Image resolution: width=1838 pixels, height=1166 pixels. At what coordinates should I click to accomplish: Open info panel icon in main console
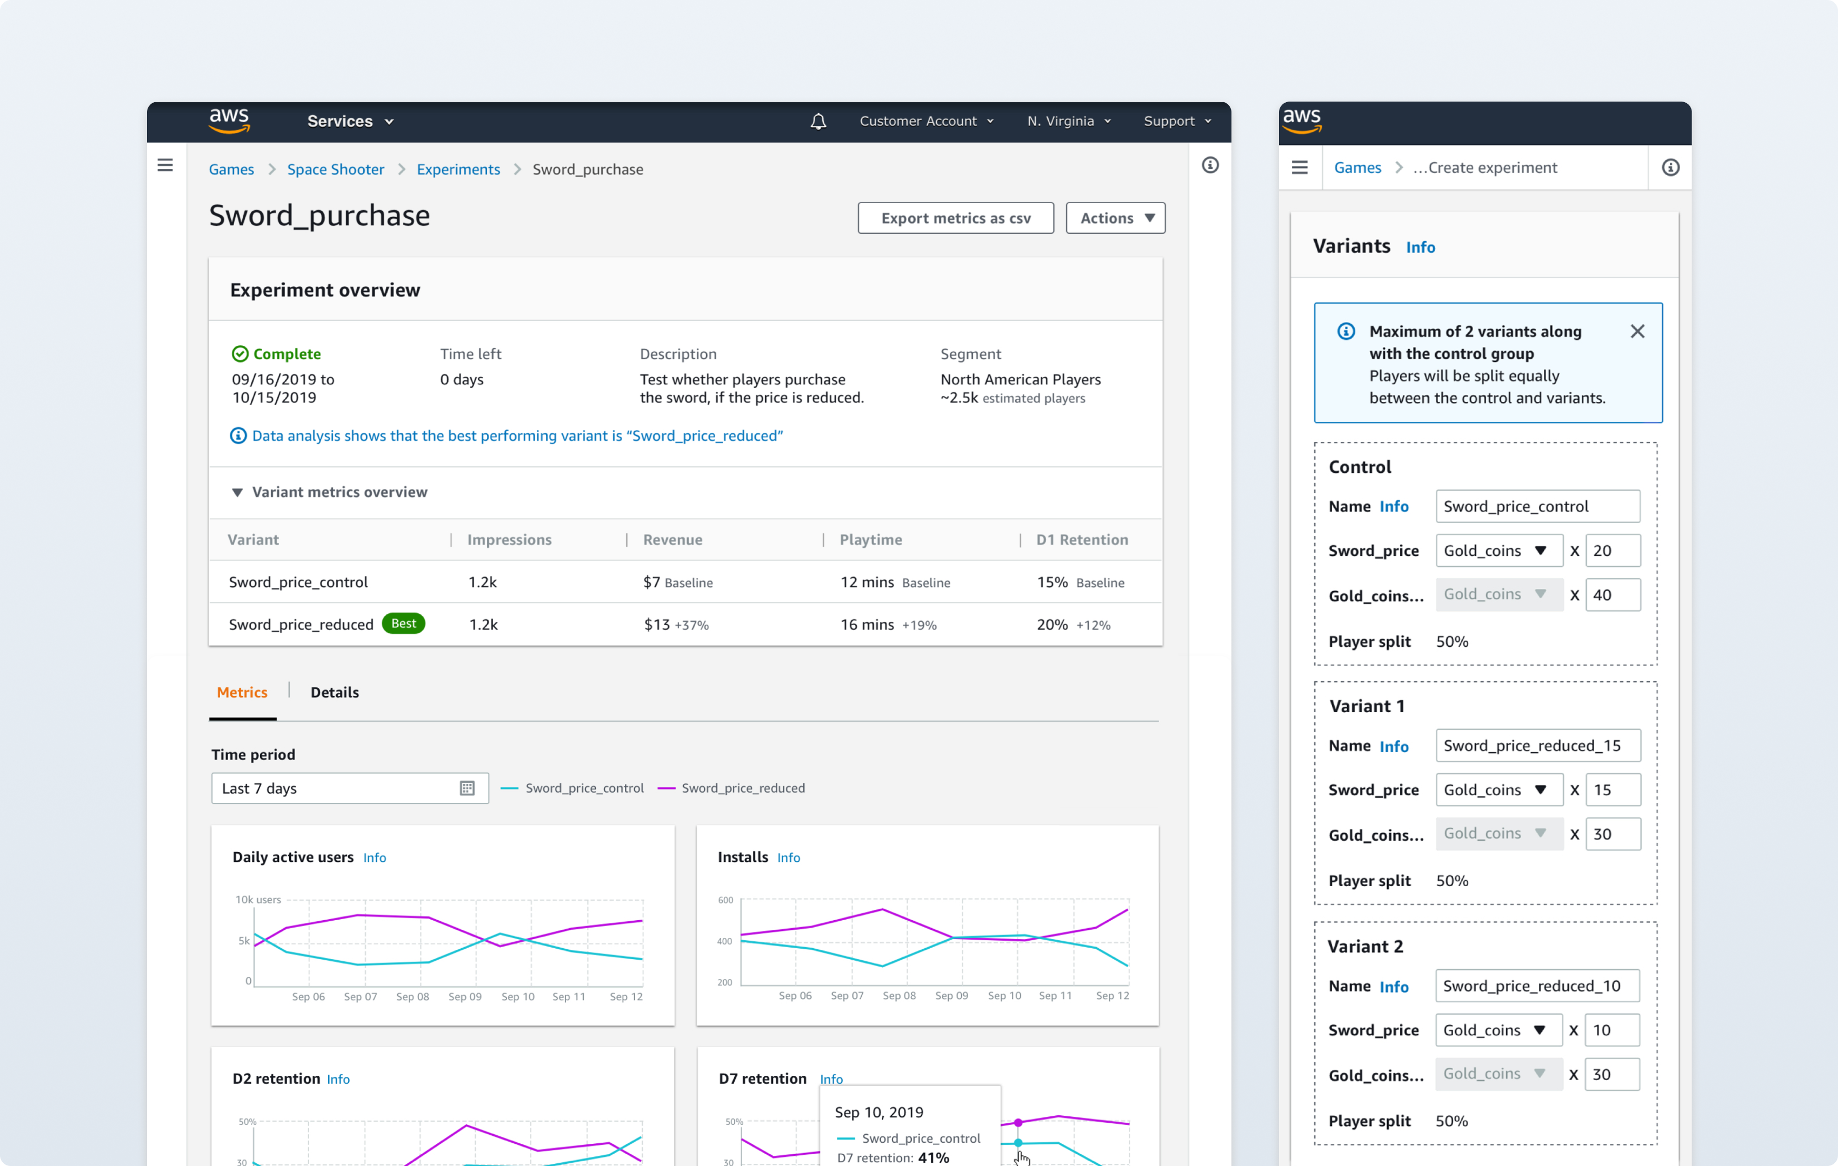[1210, 165]
